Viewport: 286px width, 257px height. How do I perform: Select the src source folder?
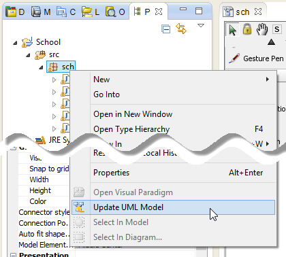pos(47,54)
